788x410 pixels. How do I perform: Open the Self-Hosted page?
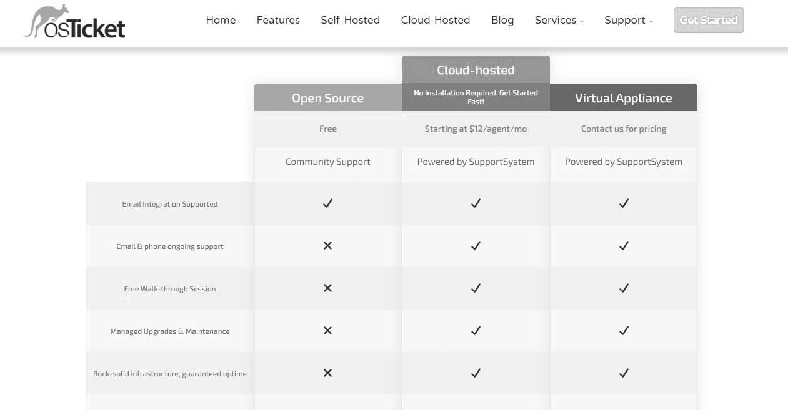350,20
